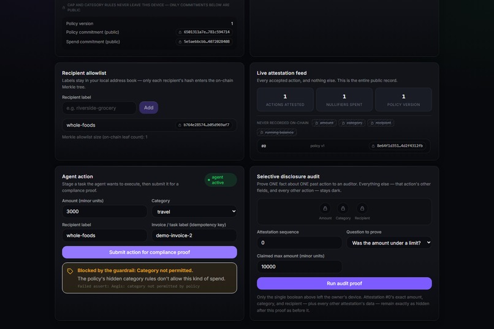Click the policy commitment hash 6501311a7e

pos(204,32)
